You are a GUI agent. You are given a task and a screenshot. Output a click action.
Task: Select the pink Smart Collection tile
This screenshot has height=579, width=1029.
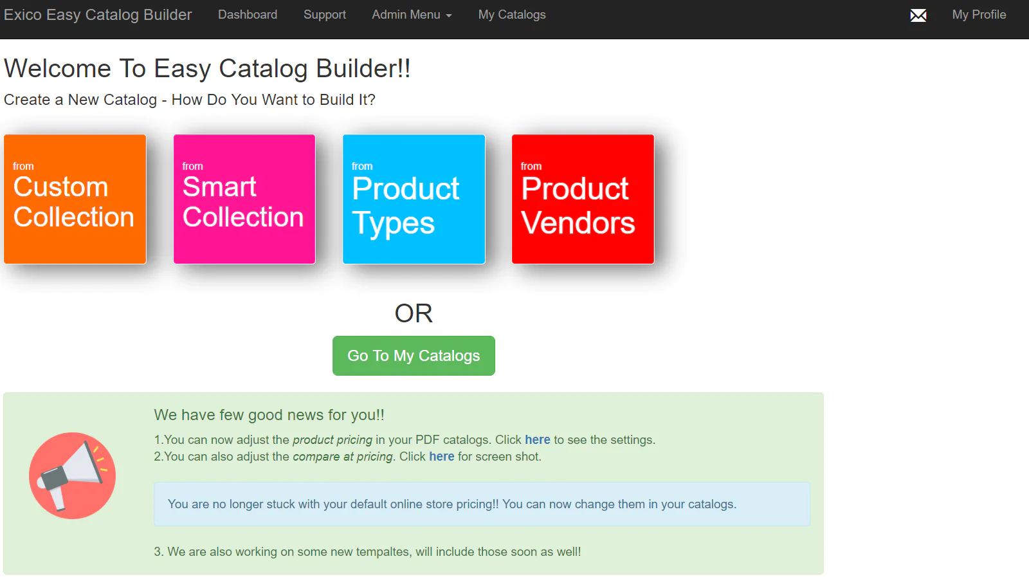244,199
